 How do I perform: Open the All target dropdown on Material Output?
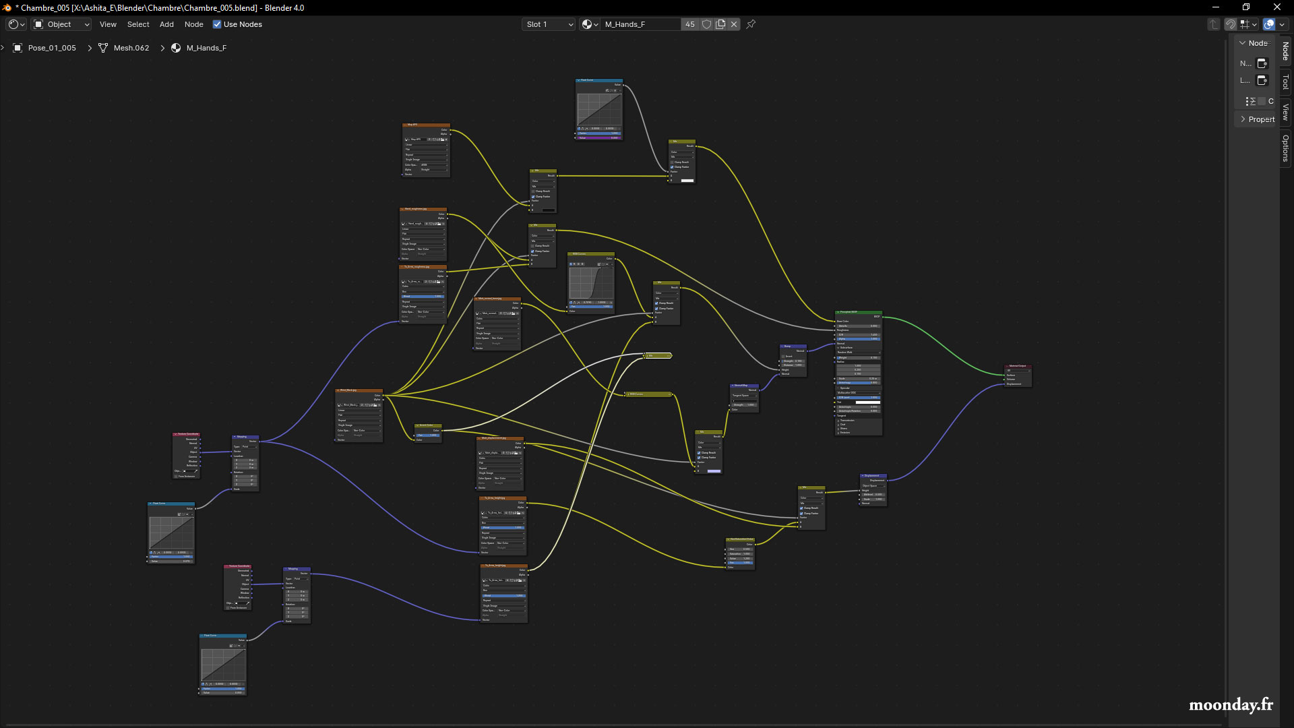coord(1018,371)
